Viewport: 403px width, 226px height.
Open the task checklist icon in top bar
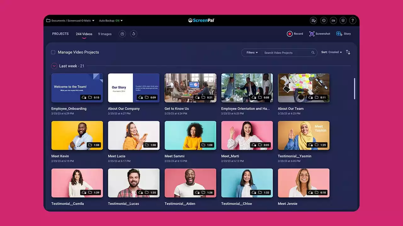tap(314, 21)
